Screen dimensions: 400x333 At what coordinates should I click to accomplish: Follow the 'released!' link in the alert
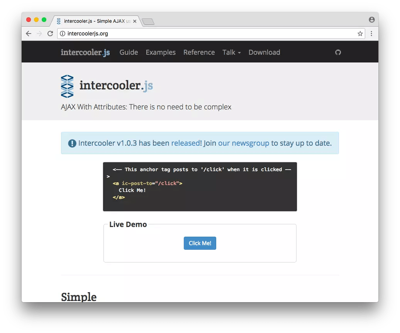tap(186, 143)
